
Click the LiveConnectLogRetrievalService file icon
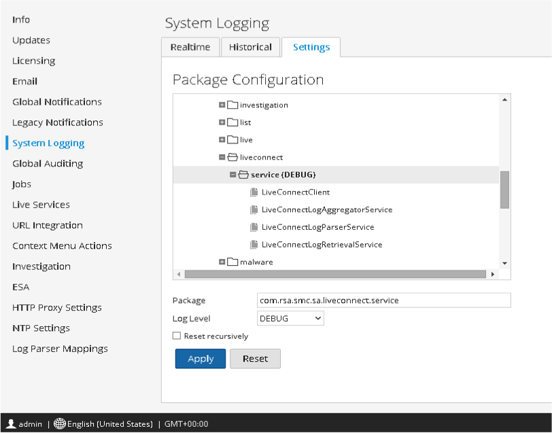tap(254, 245)
